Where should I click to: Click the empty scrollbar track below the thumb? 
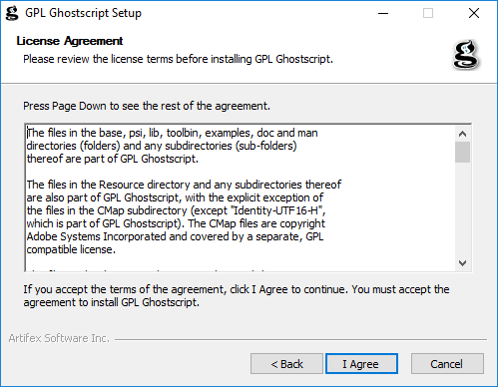click(462, 208)
